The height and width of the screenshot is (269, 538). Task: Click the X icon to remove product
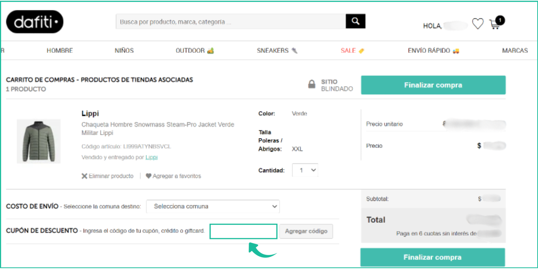(84, 176)
